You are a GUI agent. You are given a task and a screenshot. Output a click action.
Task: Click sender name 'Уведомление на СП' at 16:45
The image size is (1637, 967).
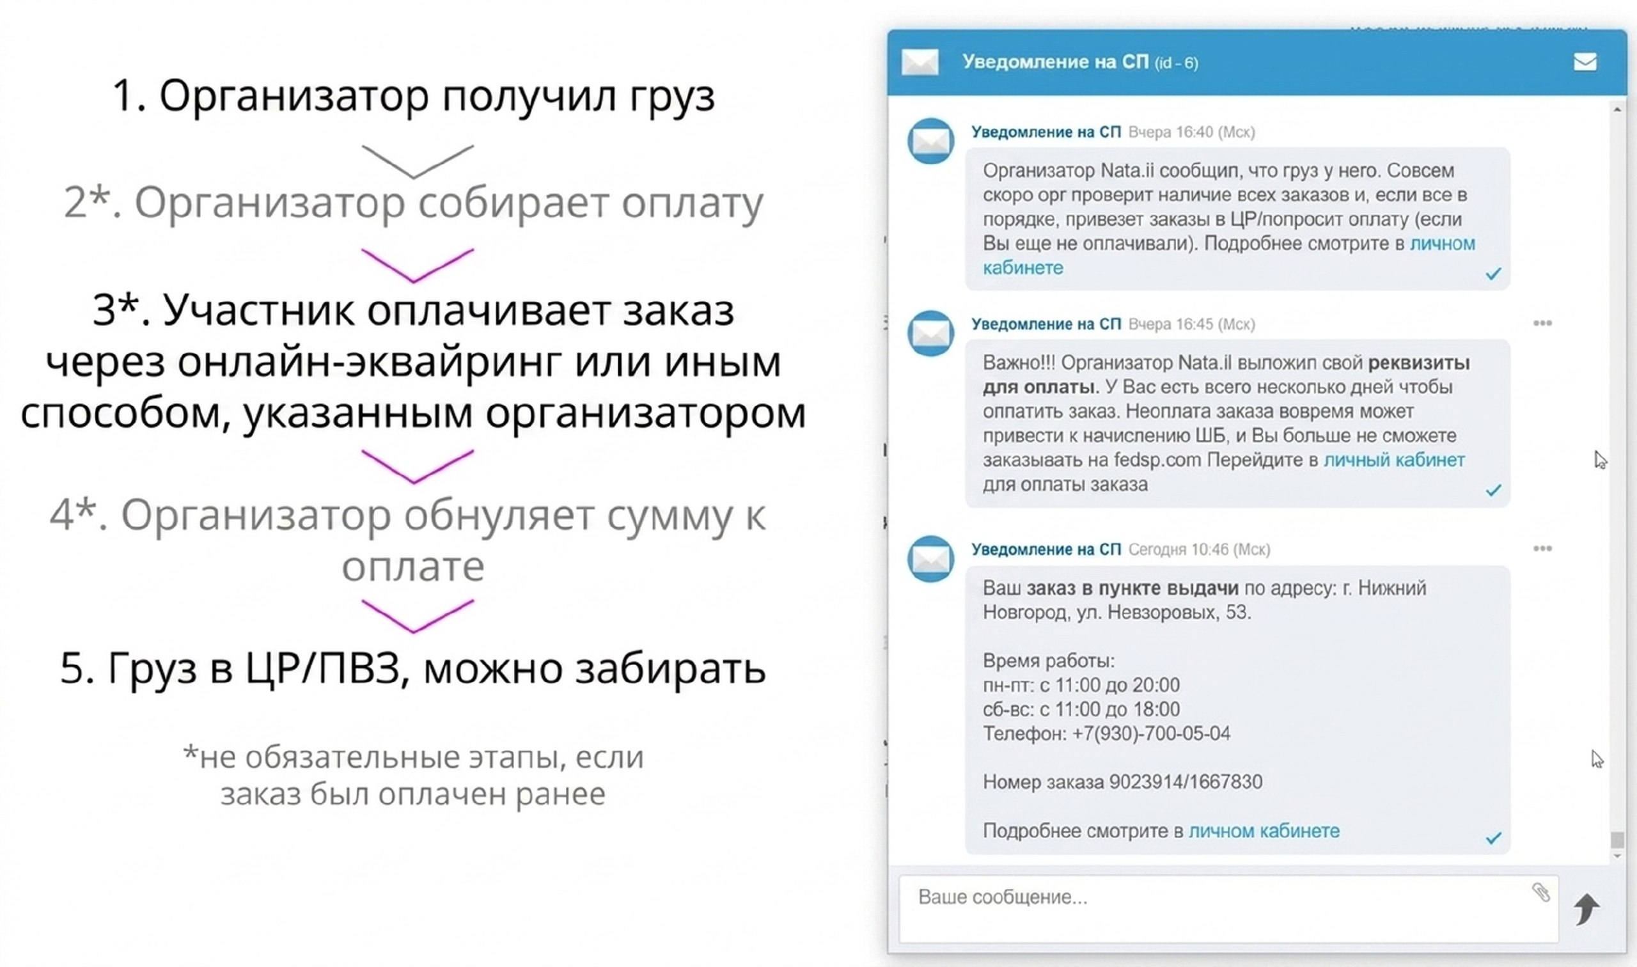(x=1046, y=324)
